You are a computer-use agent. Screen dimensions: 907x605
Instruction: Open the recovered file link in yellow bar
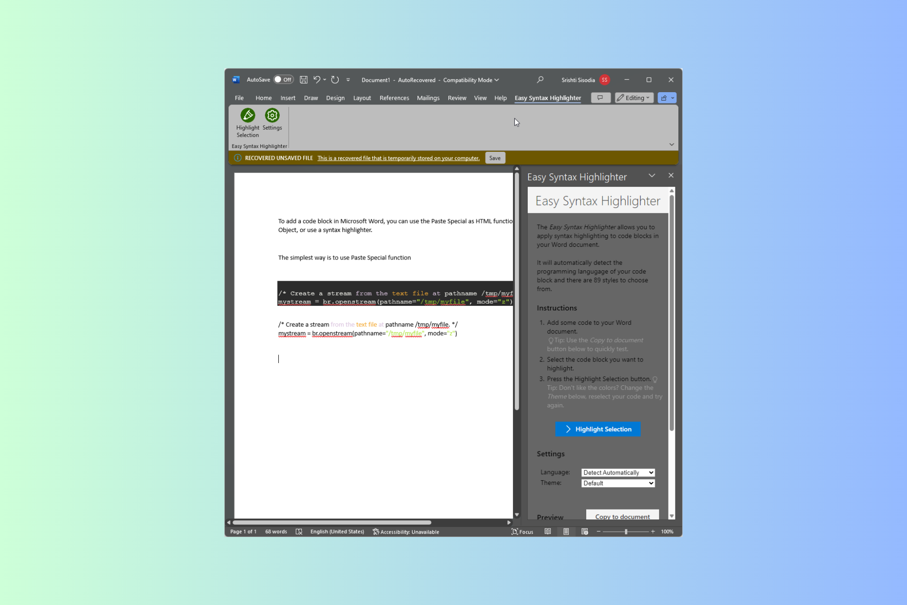[x=398, y=158]
